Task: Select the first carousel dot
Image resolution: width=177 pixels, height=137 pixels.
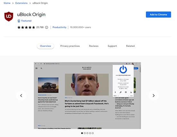Action: 82,133
